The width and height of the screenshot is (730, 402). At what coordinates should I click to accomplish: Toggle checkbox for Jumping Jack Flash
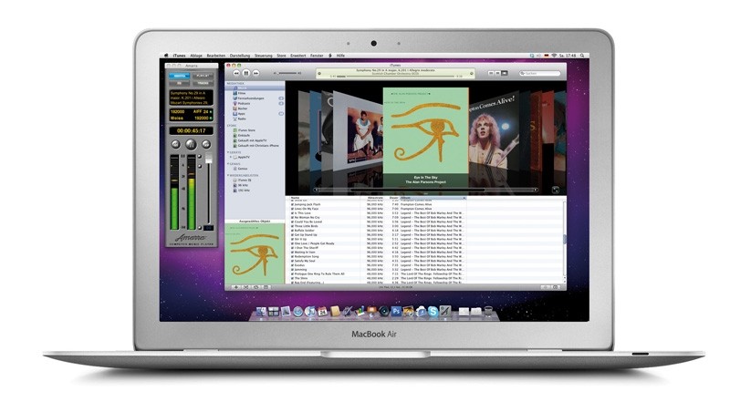(292, 204)
